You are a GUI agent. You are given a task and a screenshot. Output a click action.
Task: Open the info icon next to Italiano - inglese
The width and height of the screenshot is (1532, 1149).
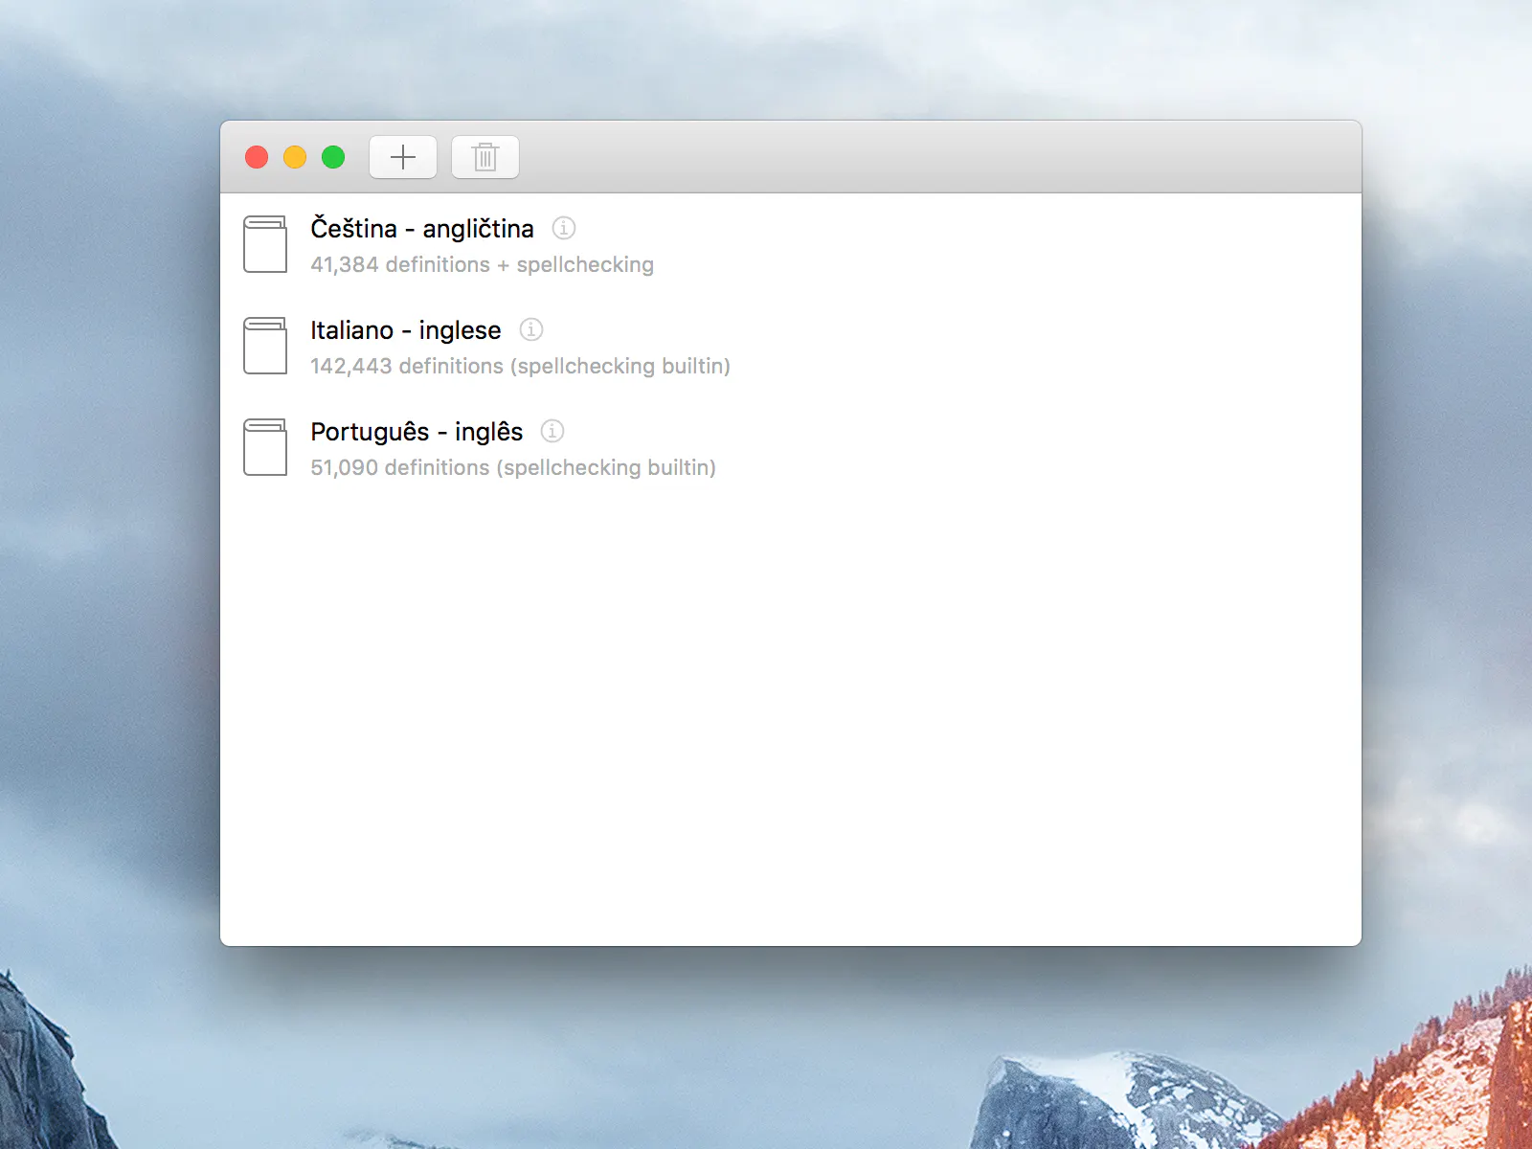531,329
